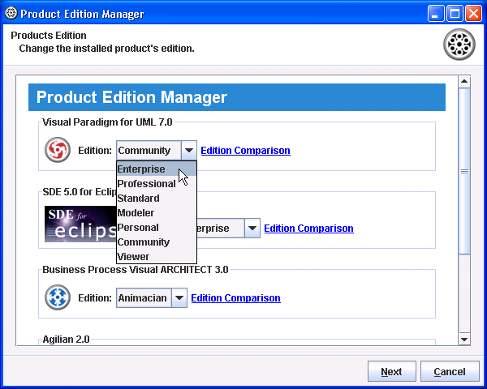
Task: Open the Visual Paradigm edition dropdown arrow
Action: pyautogui.click(x=189, y=151)
